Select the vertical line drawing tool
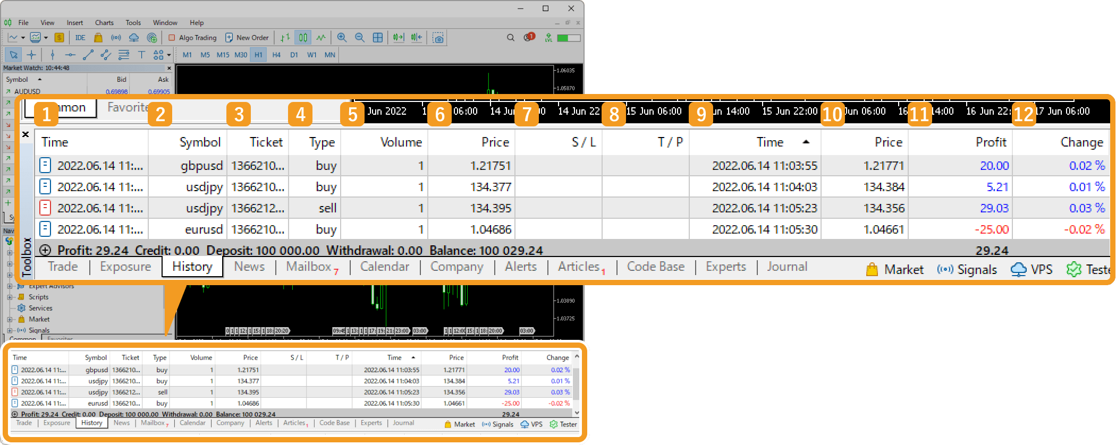The height and width of the screenshot is (445, 1116). pos(52,55)
